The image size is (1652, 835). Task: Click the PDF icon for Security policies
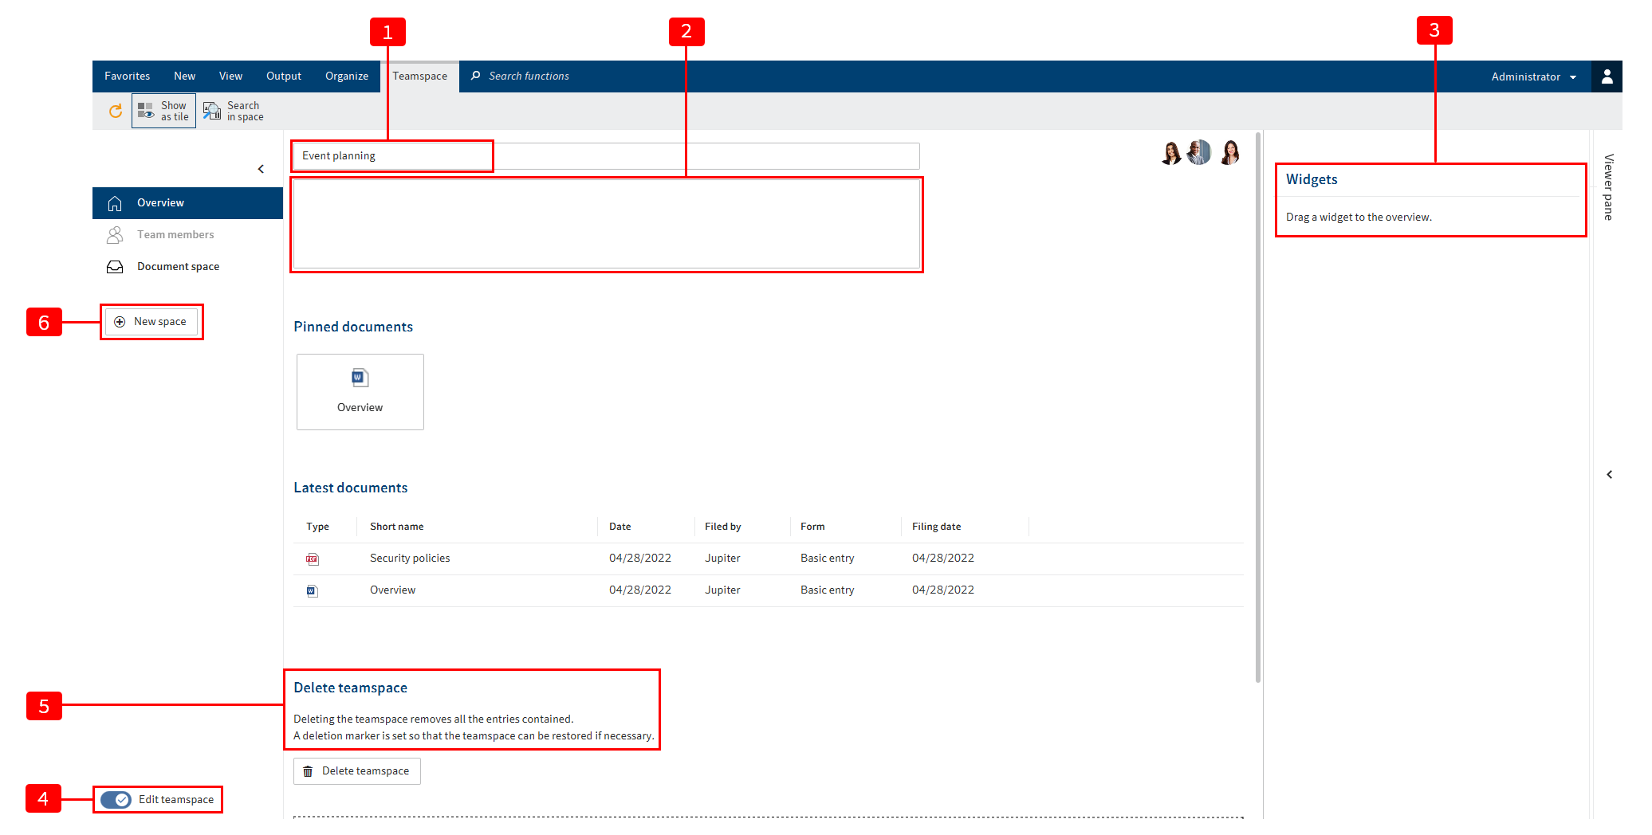click(x=312, y=559)
